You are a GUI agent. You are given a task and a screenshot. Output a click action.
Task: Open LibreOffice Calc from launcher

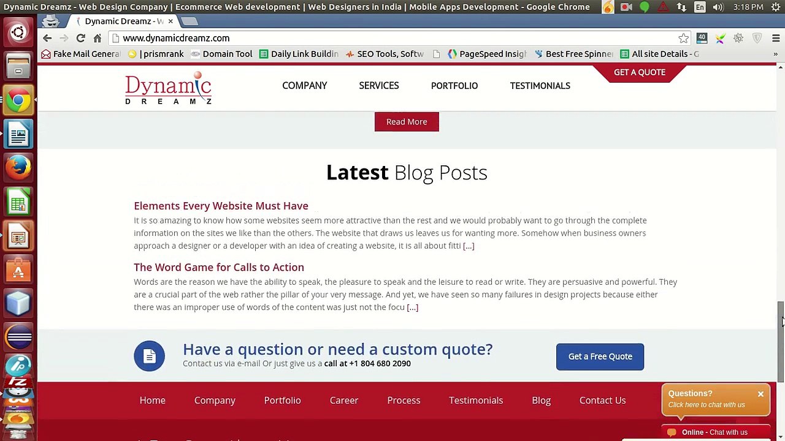point(18,202)
